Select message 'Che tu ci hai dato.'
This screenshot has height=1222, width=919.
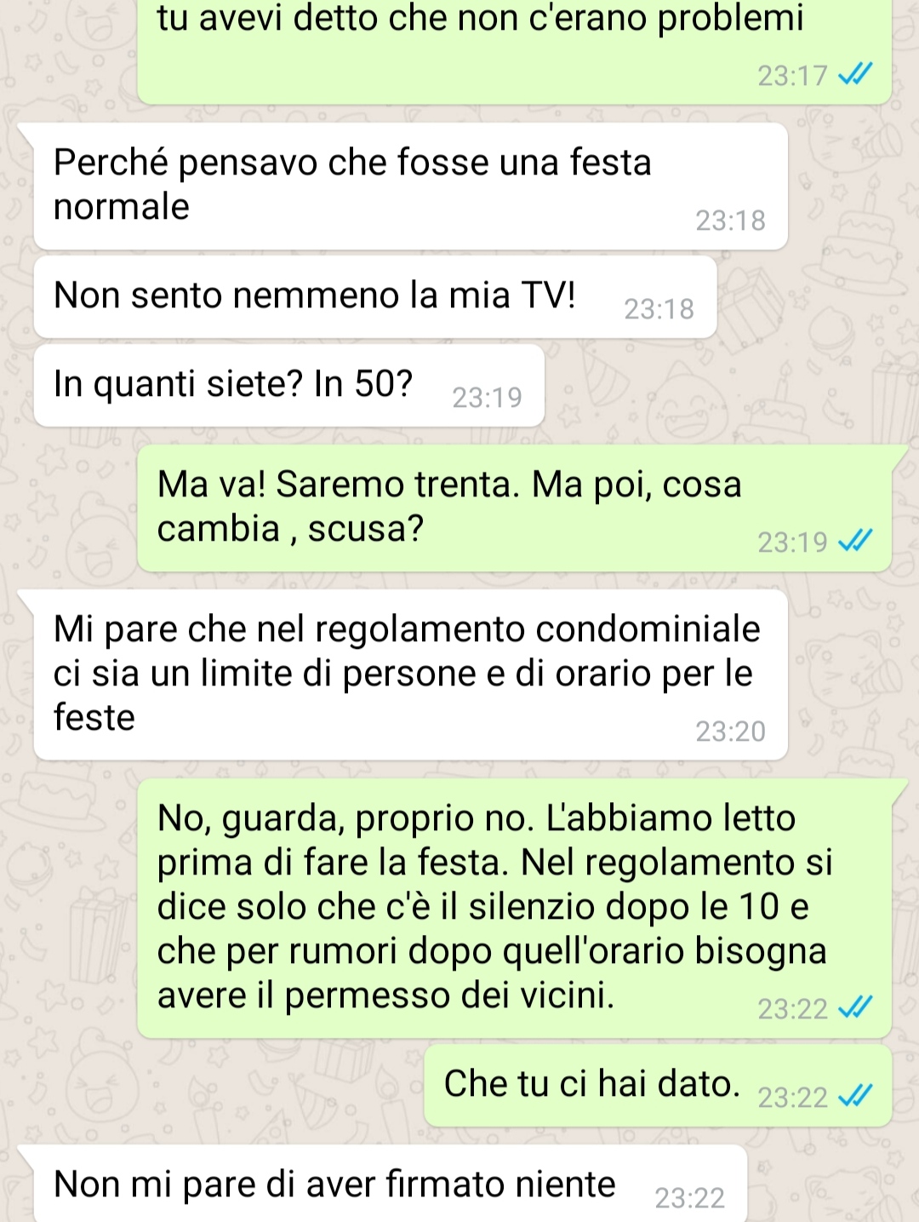658,1086
